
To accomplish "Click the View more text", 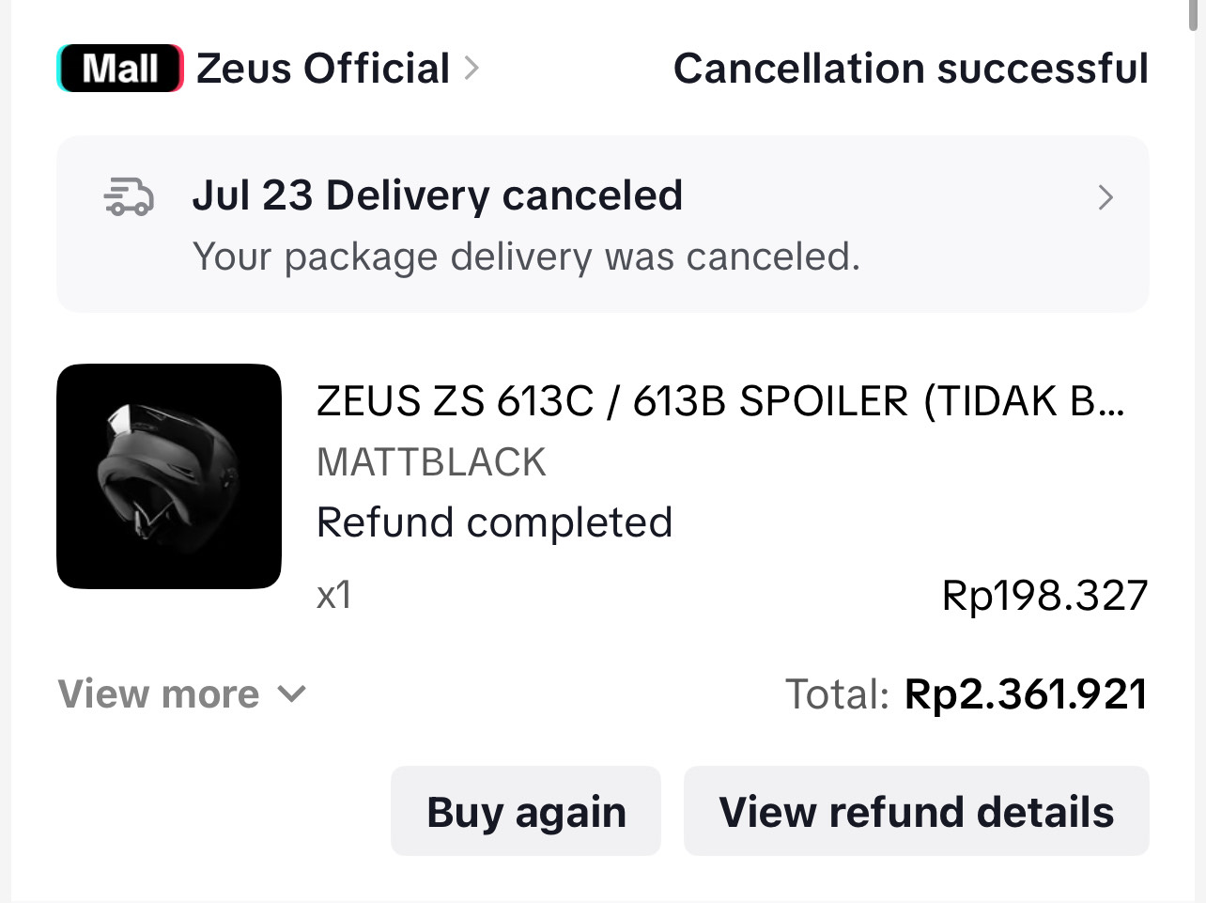I will [159, 694].
